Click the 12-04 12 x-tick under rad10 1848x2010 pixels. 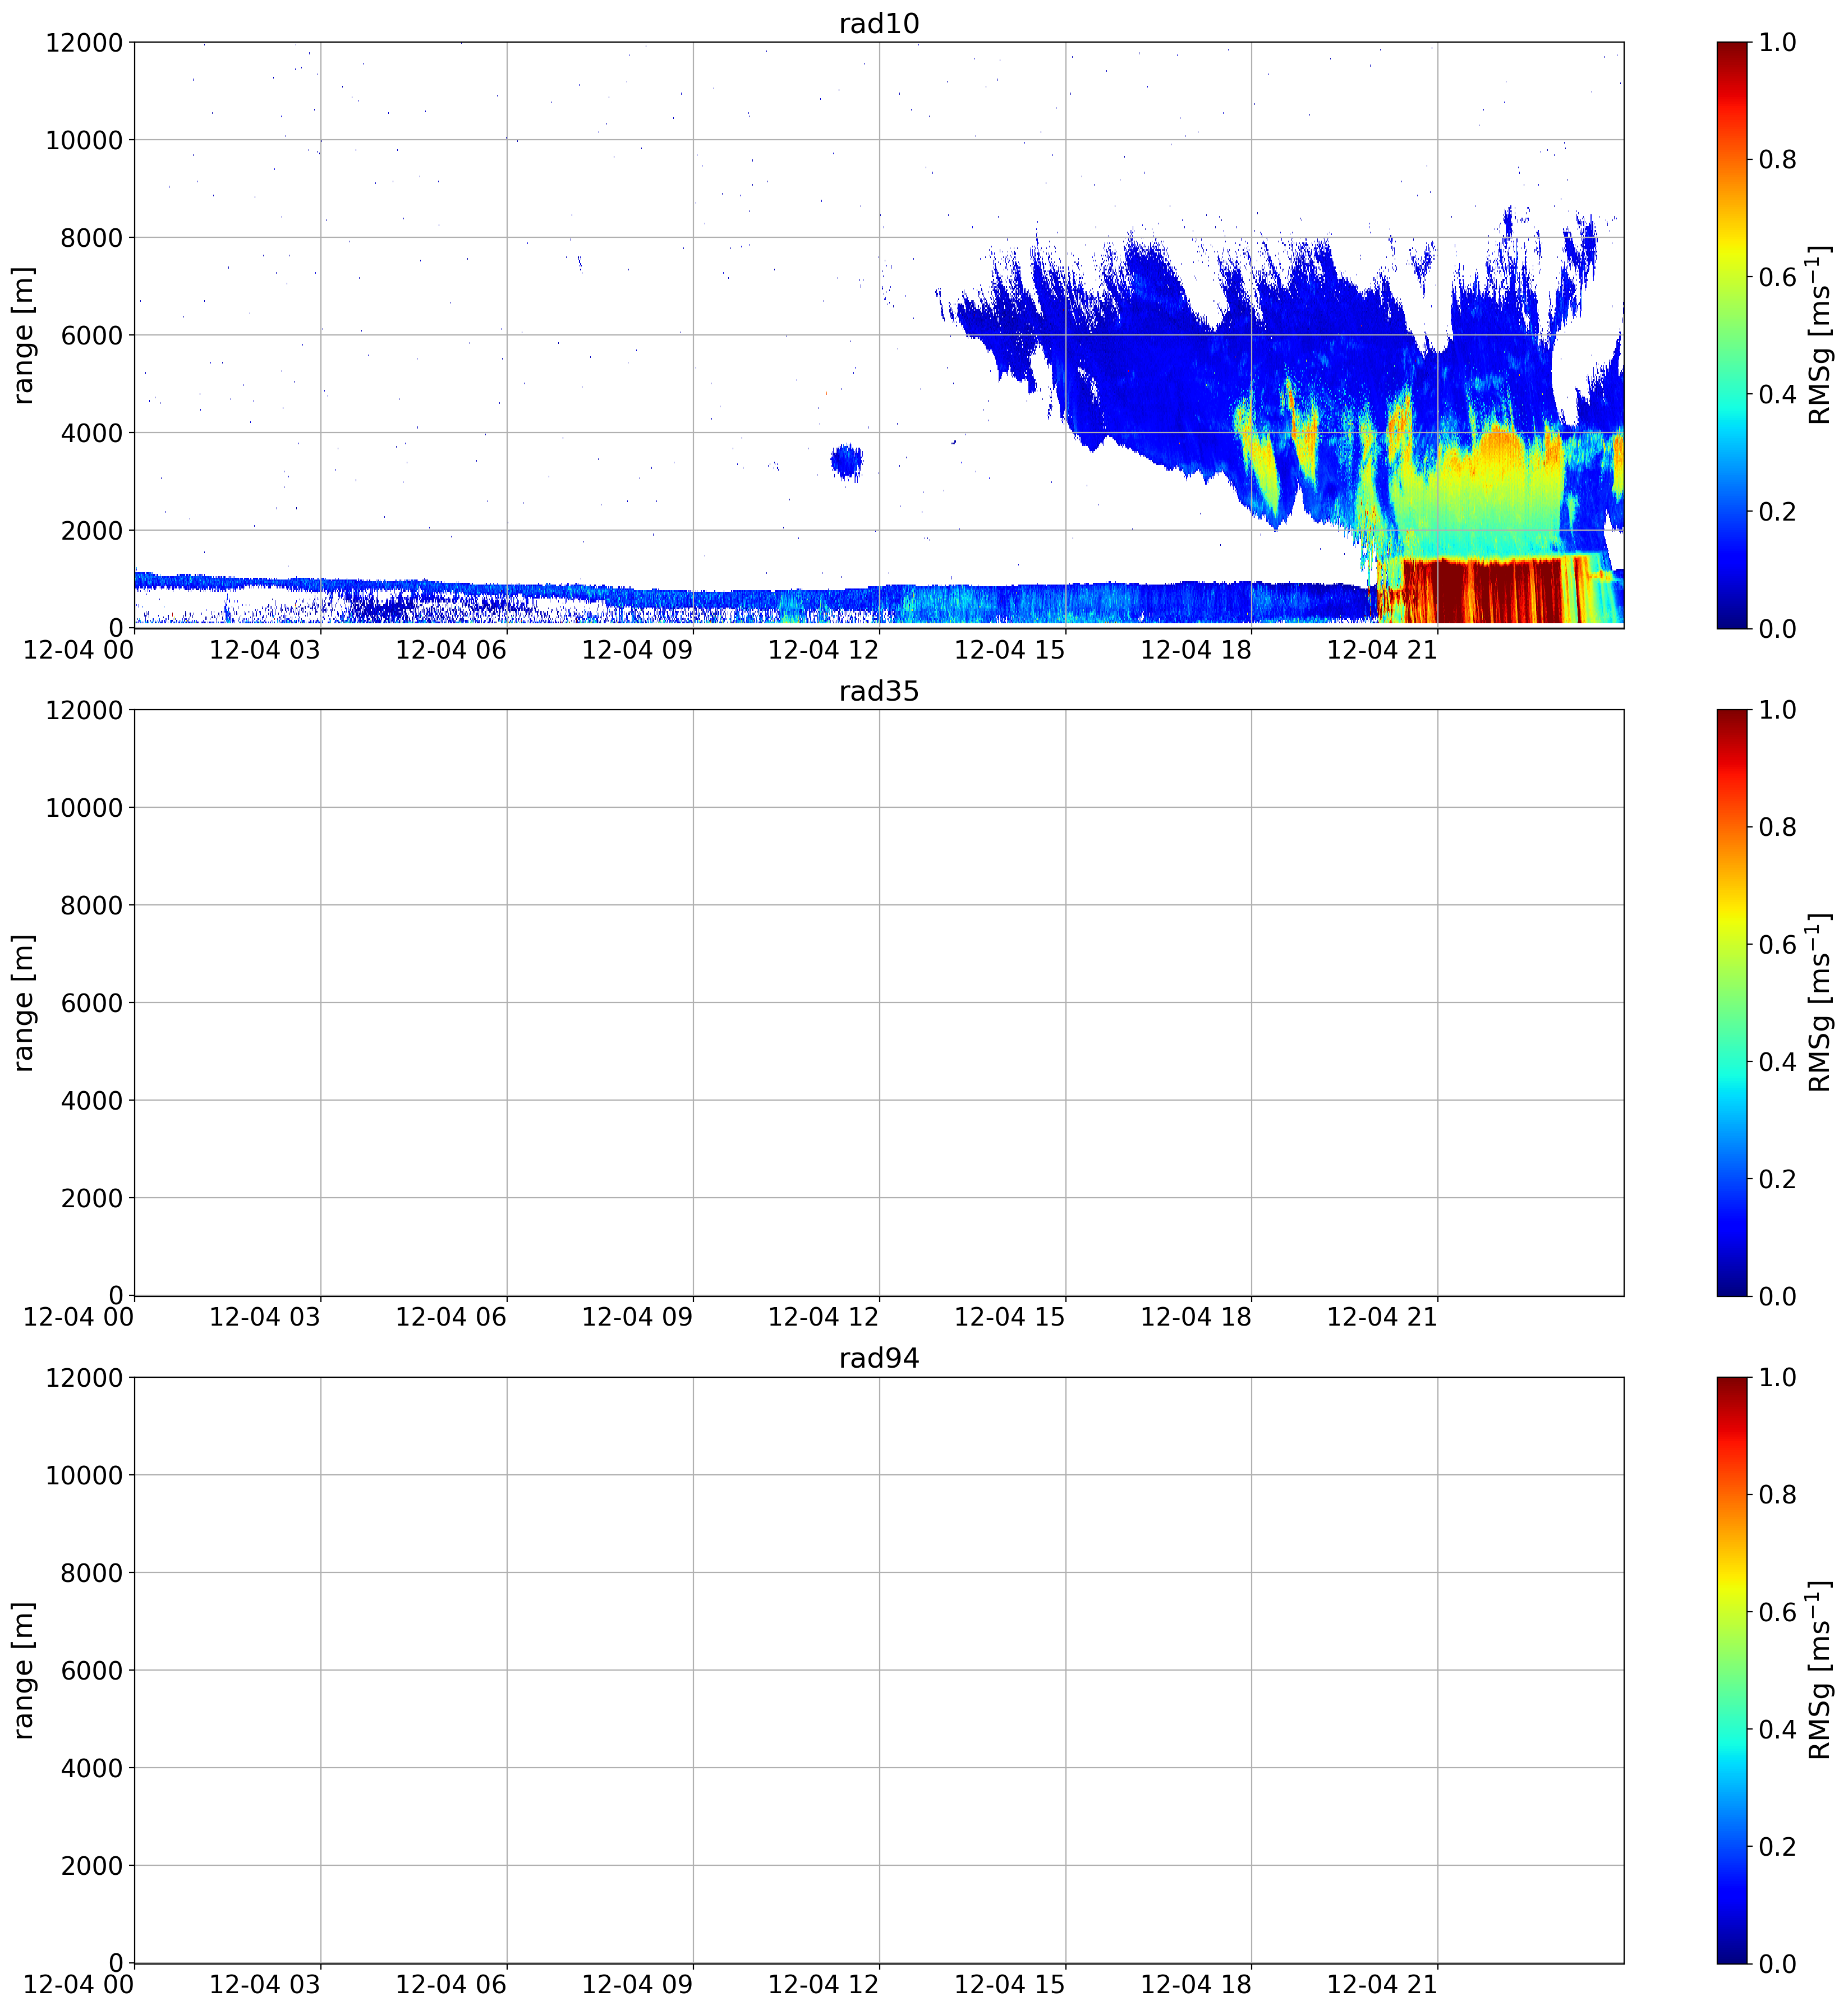pyautogui.click(x=823, y=649)
